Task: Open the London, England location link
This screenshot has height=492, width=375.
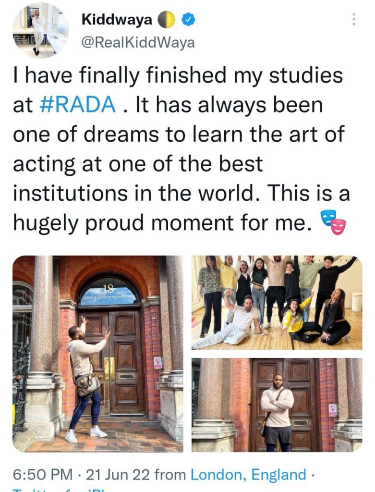Action: 248,474
